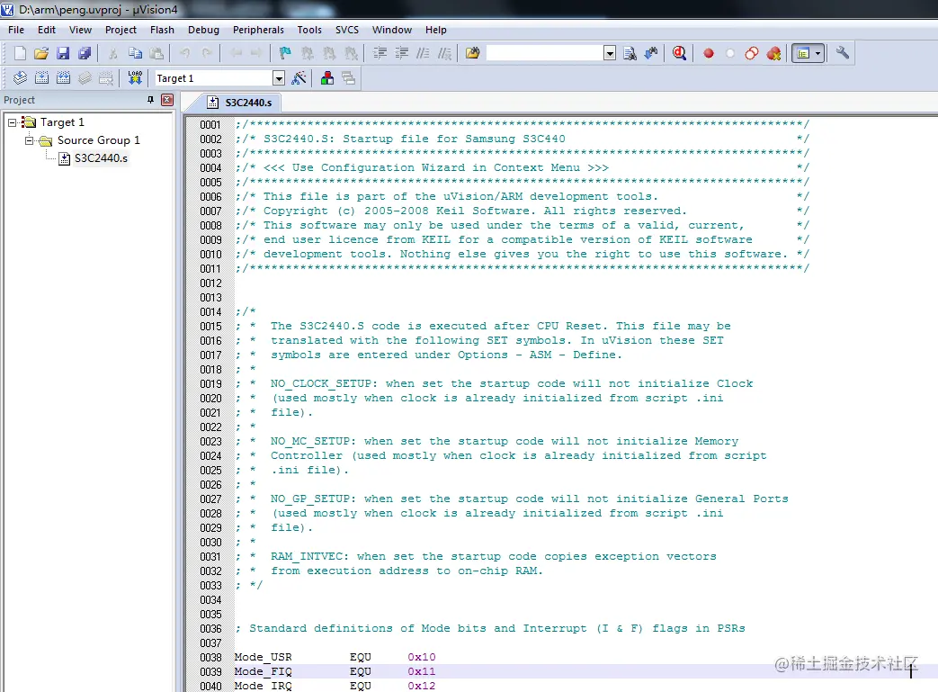Open the View menu
938x692 pixels.
coord(80,30)
